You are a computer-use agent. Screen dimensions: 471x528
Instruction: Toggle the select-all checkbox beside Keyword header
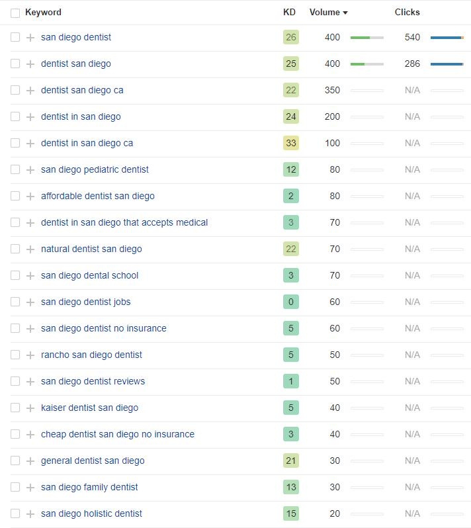click(15, 13)
